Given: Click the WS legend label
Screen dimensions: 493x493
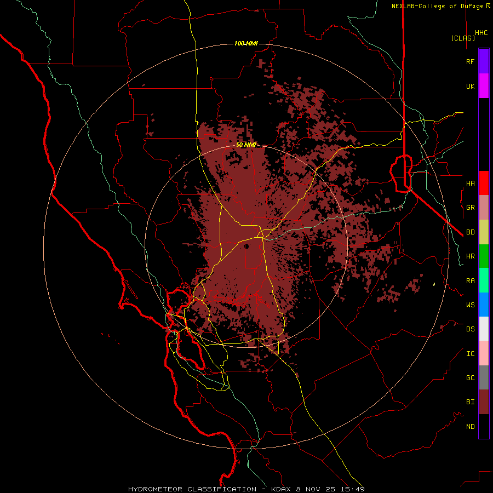Looking at the screenshot, I should tap(470, 305).
